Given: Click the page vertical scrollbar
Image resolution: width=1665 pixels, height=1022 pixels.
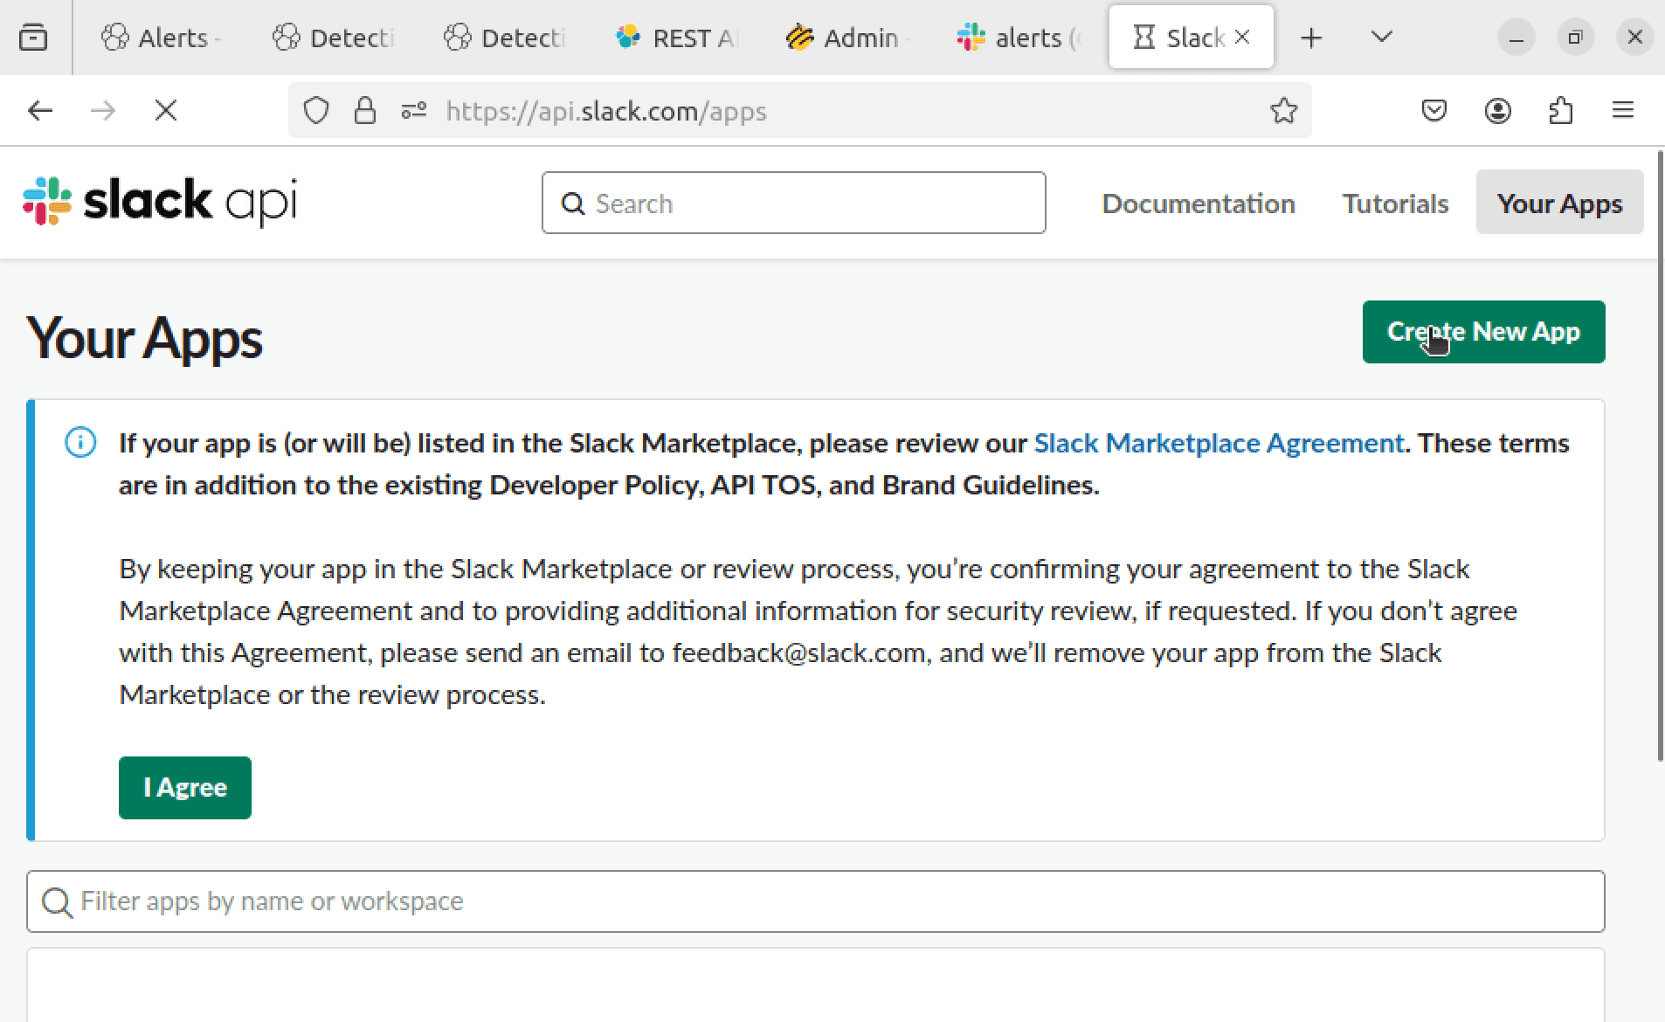Looking at the screenshot, I should pos(1660,454).
